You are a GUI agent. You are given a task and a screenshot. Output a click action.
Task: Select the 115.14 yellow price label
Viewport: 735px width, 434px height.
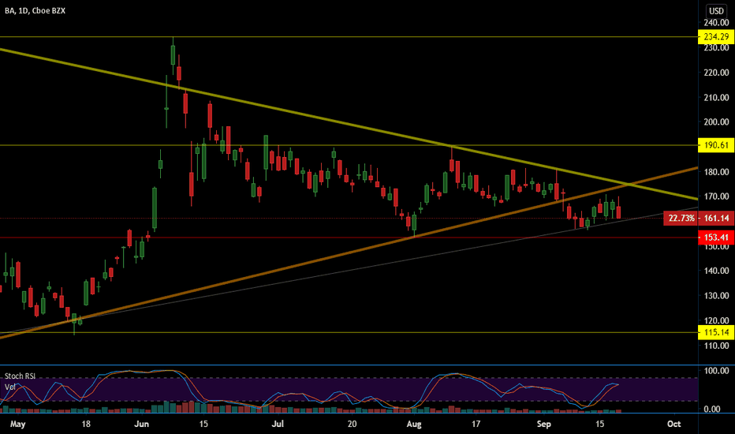click(716, 332)
